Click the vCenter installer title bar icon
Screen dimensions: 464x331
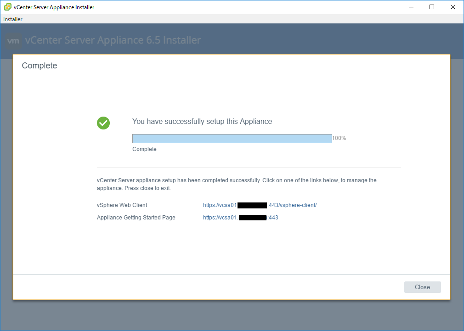[8, 7]
